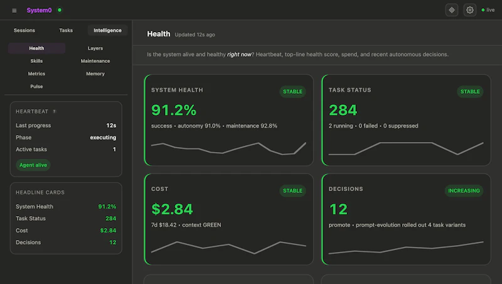
Task: Click the Agent alive badge
Action: click(33, 165)
